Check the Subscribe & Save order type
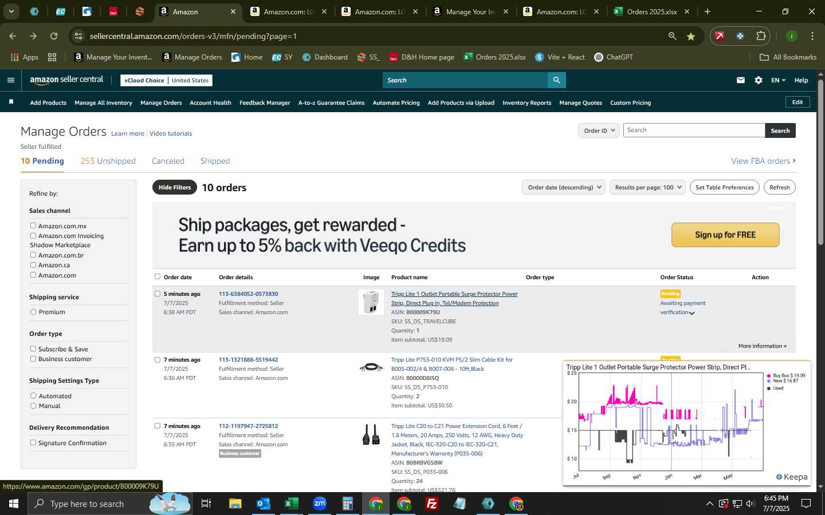The width and height of the screenshot is (825, 515). [33, 348]
